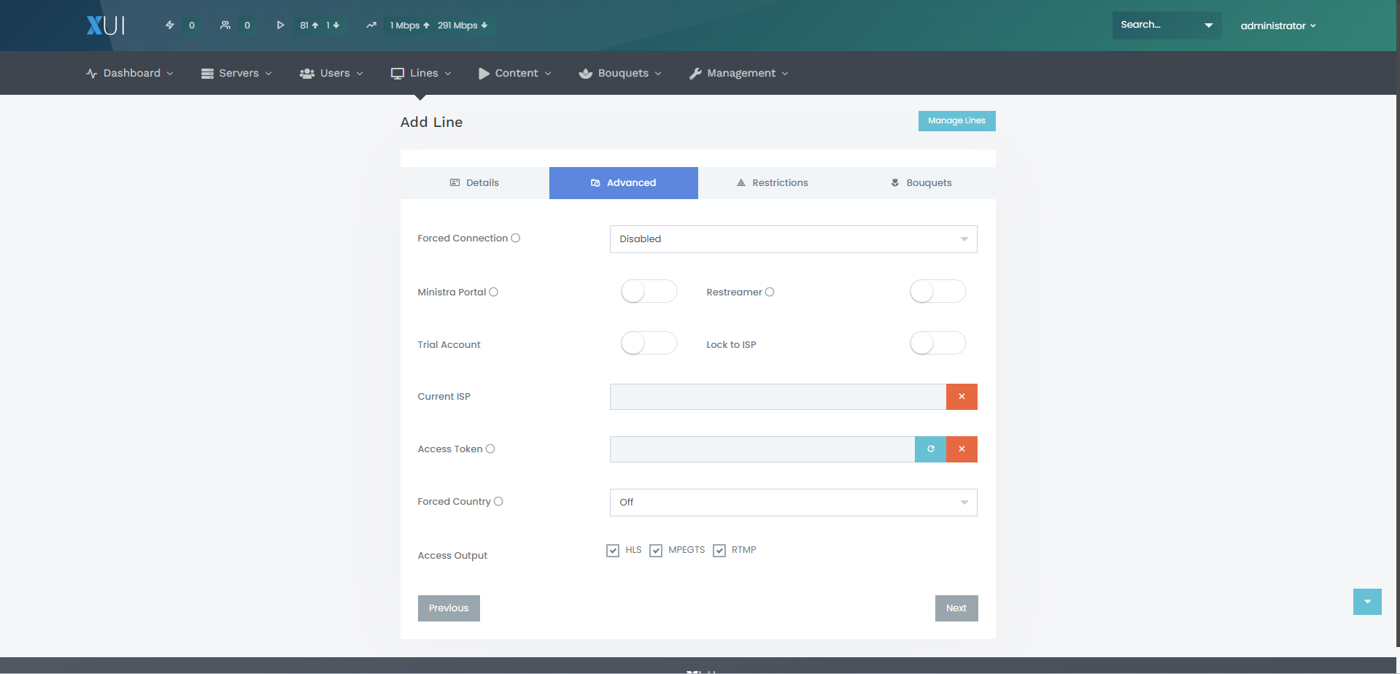Click into the Access Token field
1400x674 pixels.
click(x=762, y=449)
